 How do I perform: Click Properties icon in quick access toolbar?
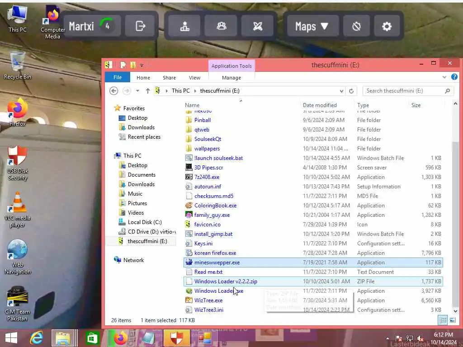(123, 65)
